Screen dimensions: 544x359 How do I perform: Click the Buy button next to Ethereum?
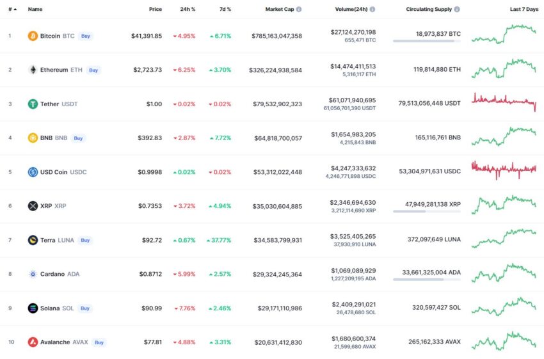pyautogui.click(x=93, y=70)
